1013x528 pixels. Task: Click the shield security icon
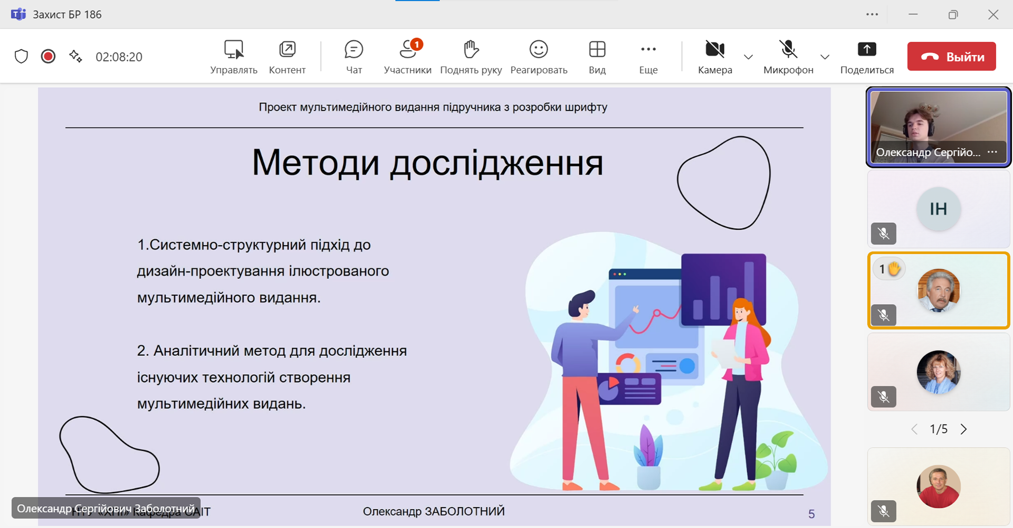click(x=21, y=56)
